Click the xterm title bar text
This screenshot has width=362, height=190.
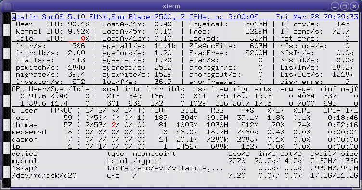click(171, 6)
